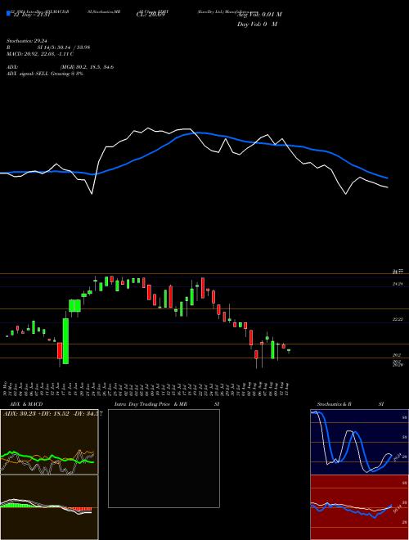This screenshot has height=540, width=409.
Task: Select the 'MACD: 20.92, 22.03, -1.11 C' line
Action: coord(40,54)
